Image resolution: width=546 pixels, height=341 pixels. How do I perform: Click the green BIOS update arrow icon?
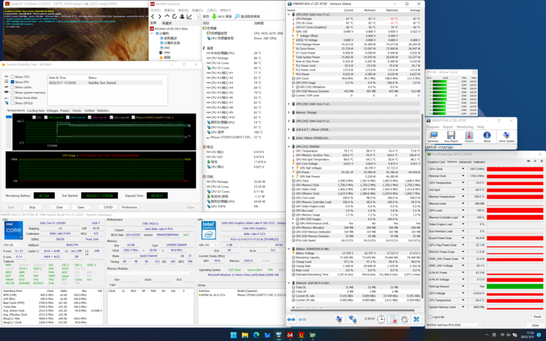pyautogui.click(x=214, y=16)
